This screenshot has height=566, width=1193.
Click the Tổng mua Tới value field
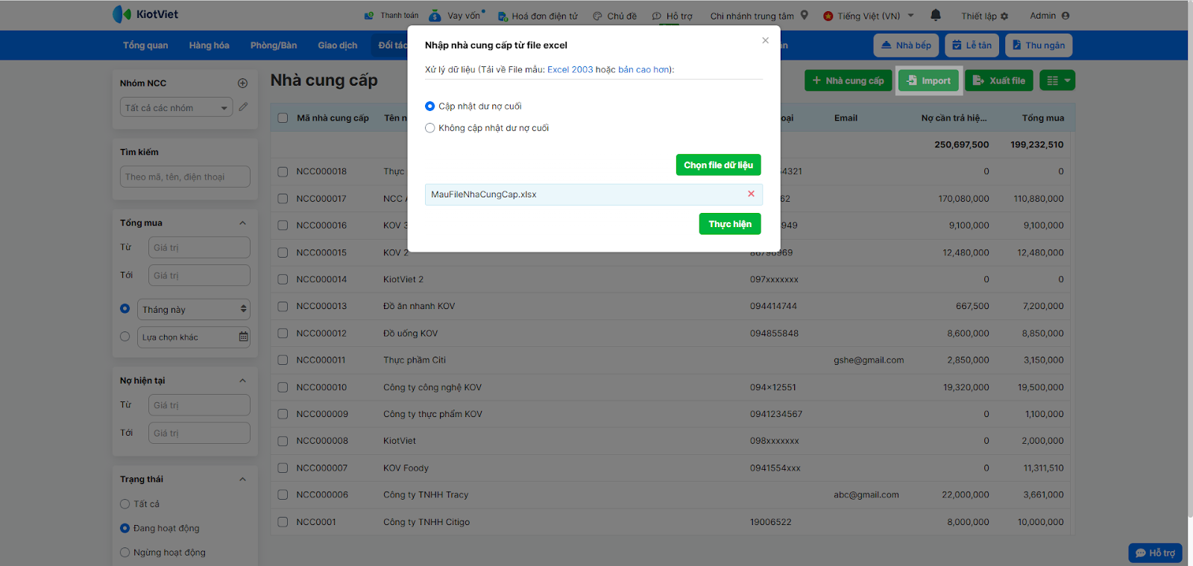tap(199, 275)
